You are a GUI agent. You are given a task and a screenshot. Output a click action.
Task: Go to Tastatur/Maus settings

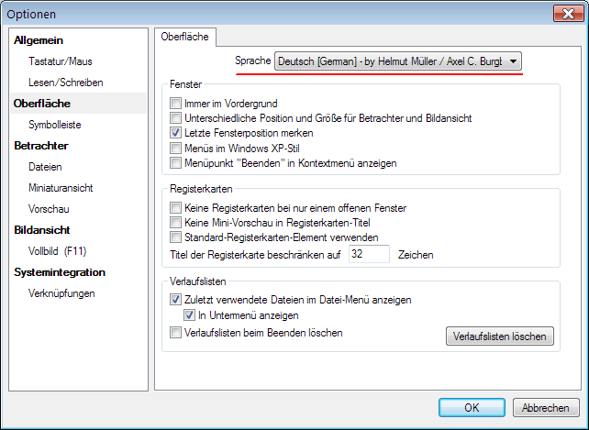[x=61, y=61]
